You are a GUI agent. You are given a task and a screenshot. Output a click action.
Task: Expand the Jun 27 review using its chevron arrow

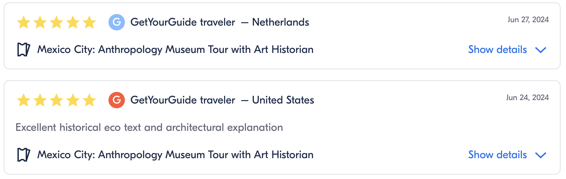pyautogui.click(x=541, y=50)
